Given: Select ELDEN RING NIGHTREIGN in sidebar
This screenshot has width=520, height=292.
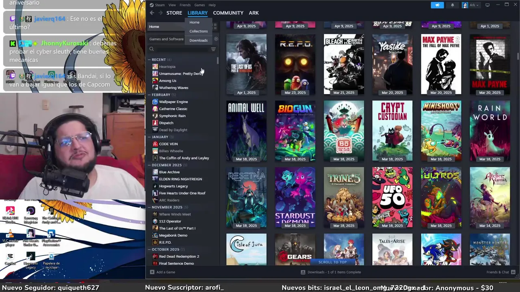Looking at the screenshot, I should [x=180, y=179].
